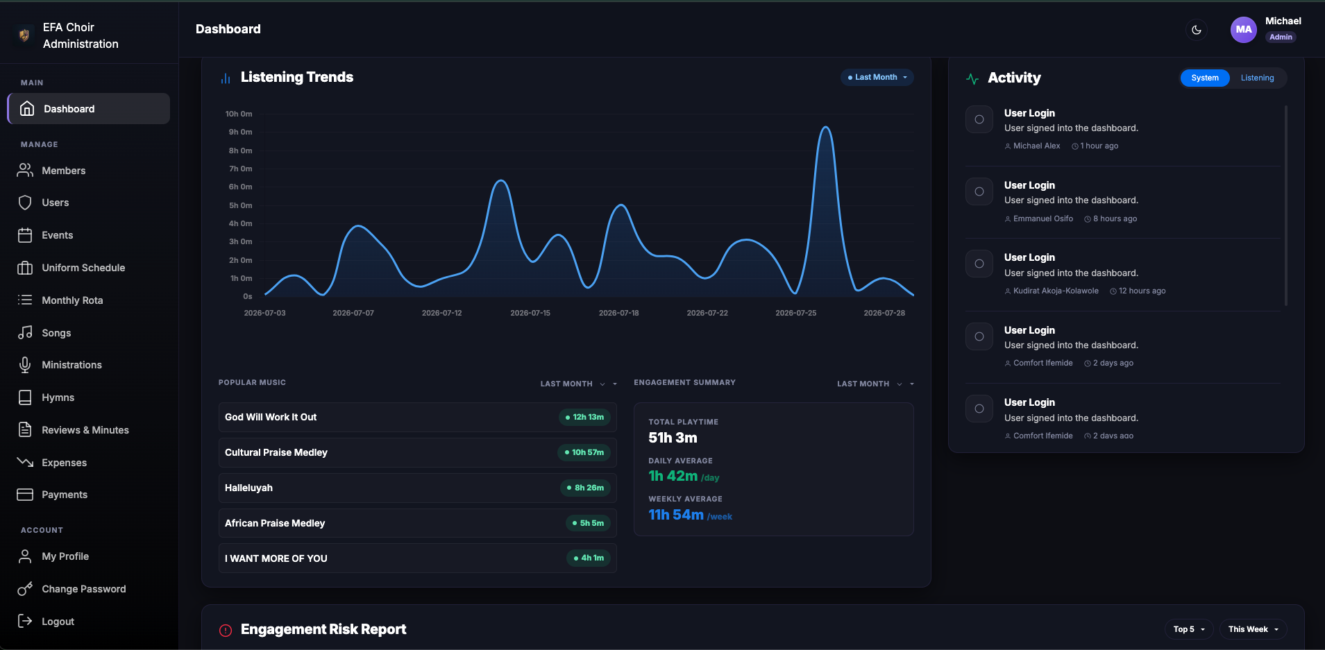Click the 12h 13m playtime badge
This screenshot has height=650, width=1325.
584,417
